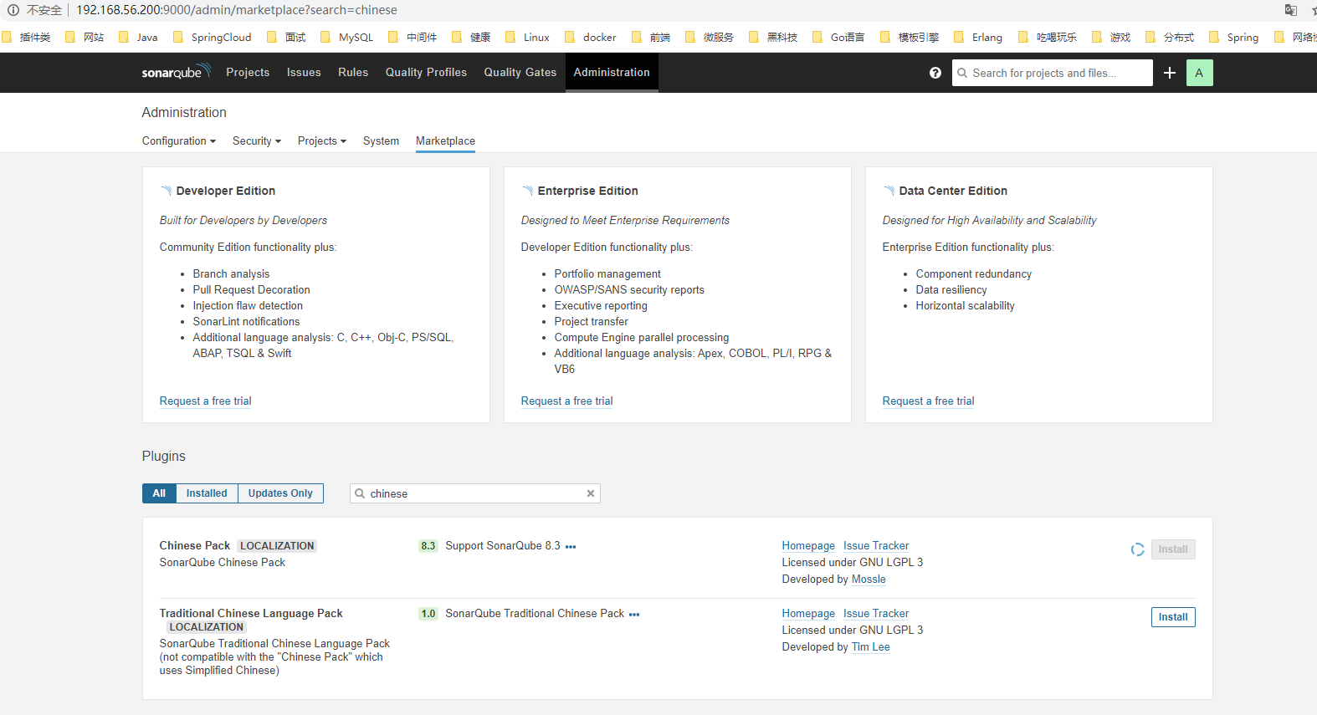Click the Chinese Pack plugin name
The image size is (1317, 715).
tap(194, 546)
